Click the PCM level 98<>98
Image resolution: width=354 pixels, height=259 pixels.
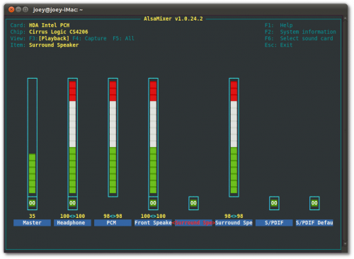coord(113,216)
